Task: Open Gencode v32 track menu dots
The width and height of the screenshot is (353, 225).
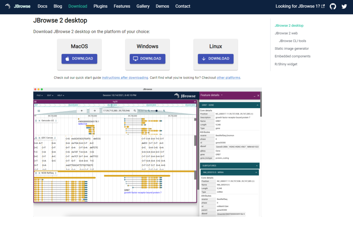Action: (56, 121)
